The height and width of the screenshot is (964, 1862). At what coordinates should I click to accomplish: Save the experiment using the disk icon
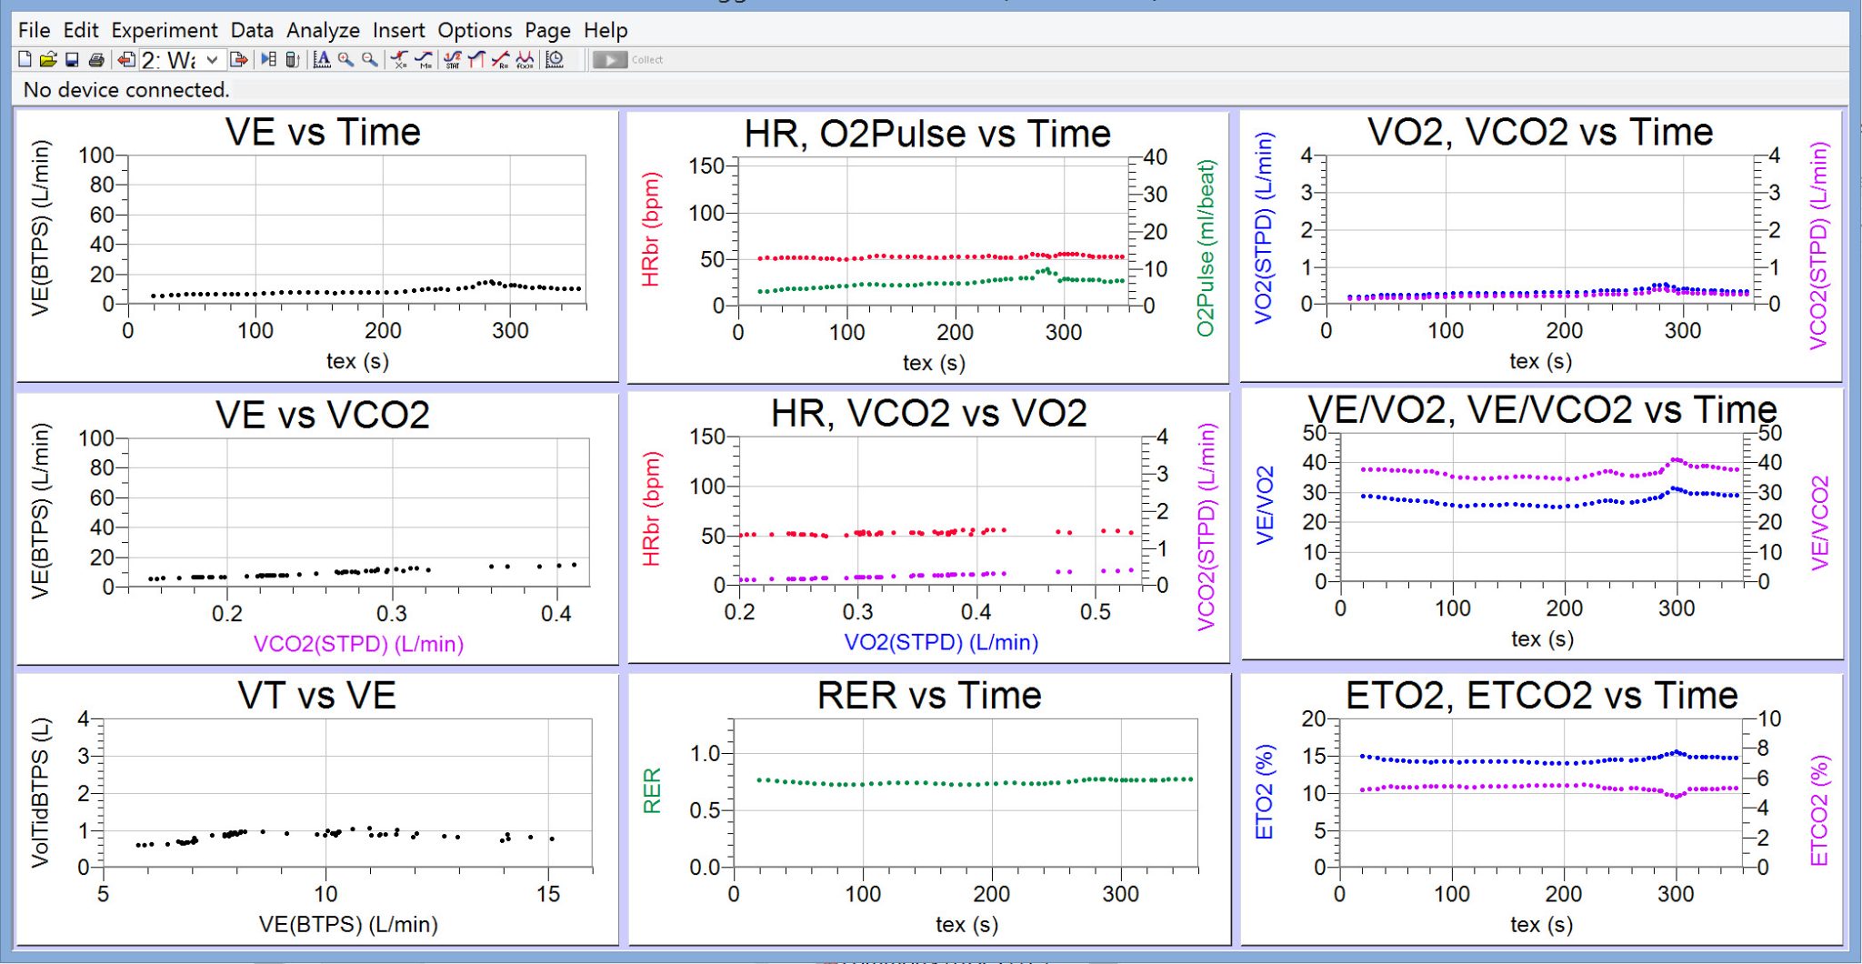coord(72,60)
